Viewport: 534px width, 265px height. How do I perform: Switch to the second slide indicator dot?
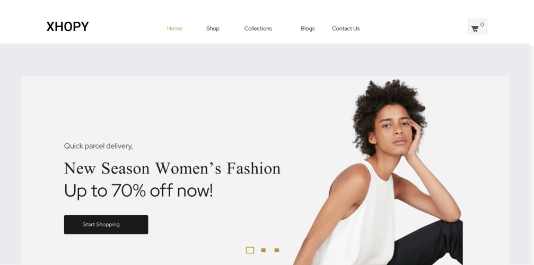(263, 250)
